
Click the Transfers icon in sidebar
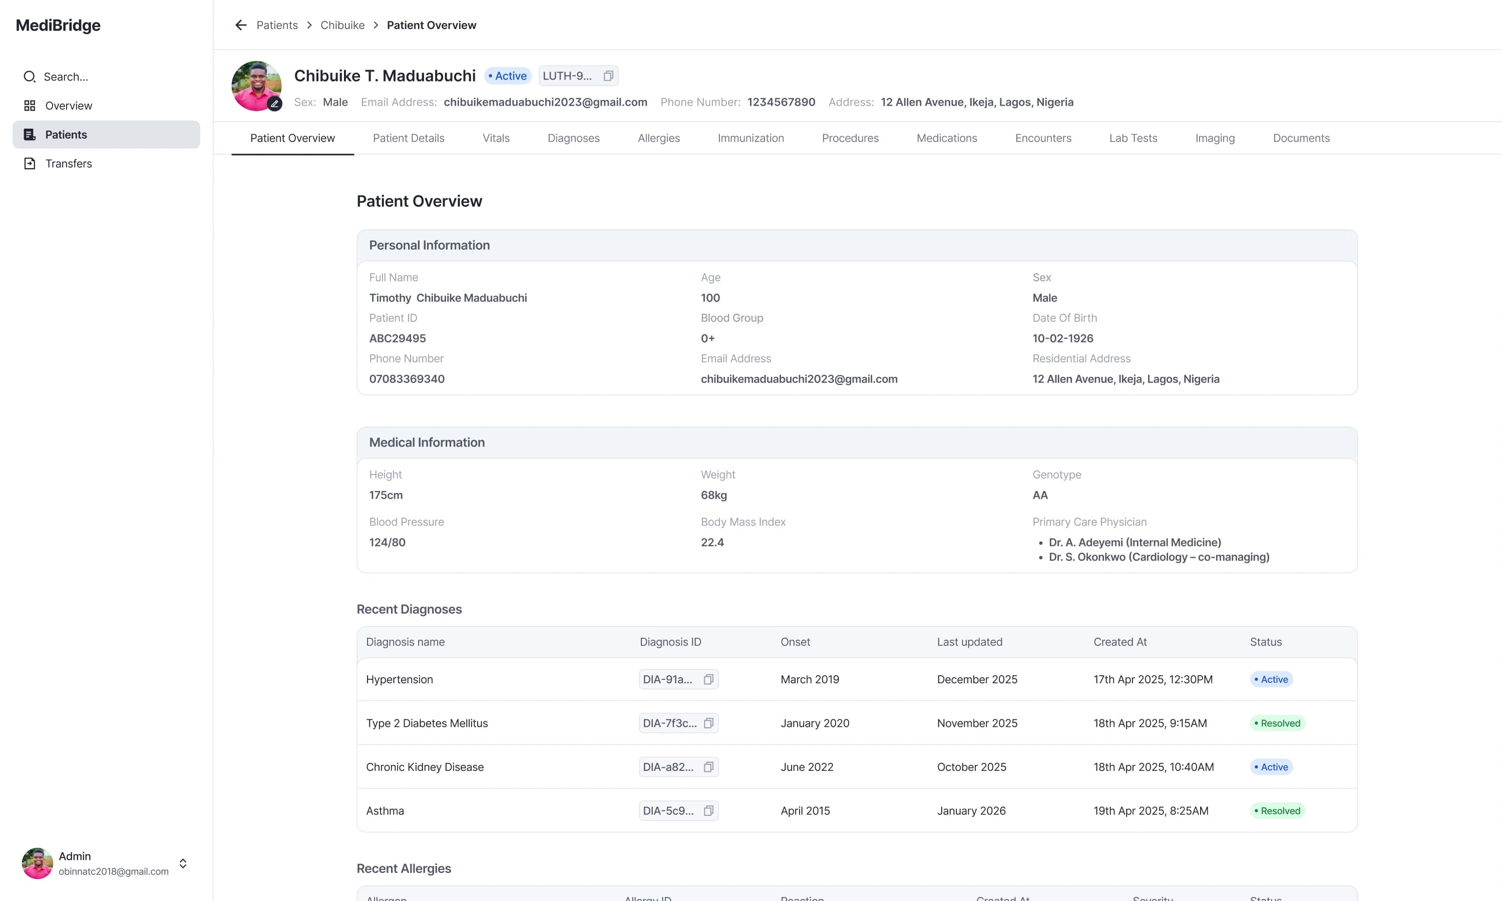coord(29,163)
